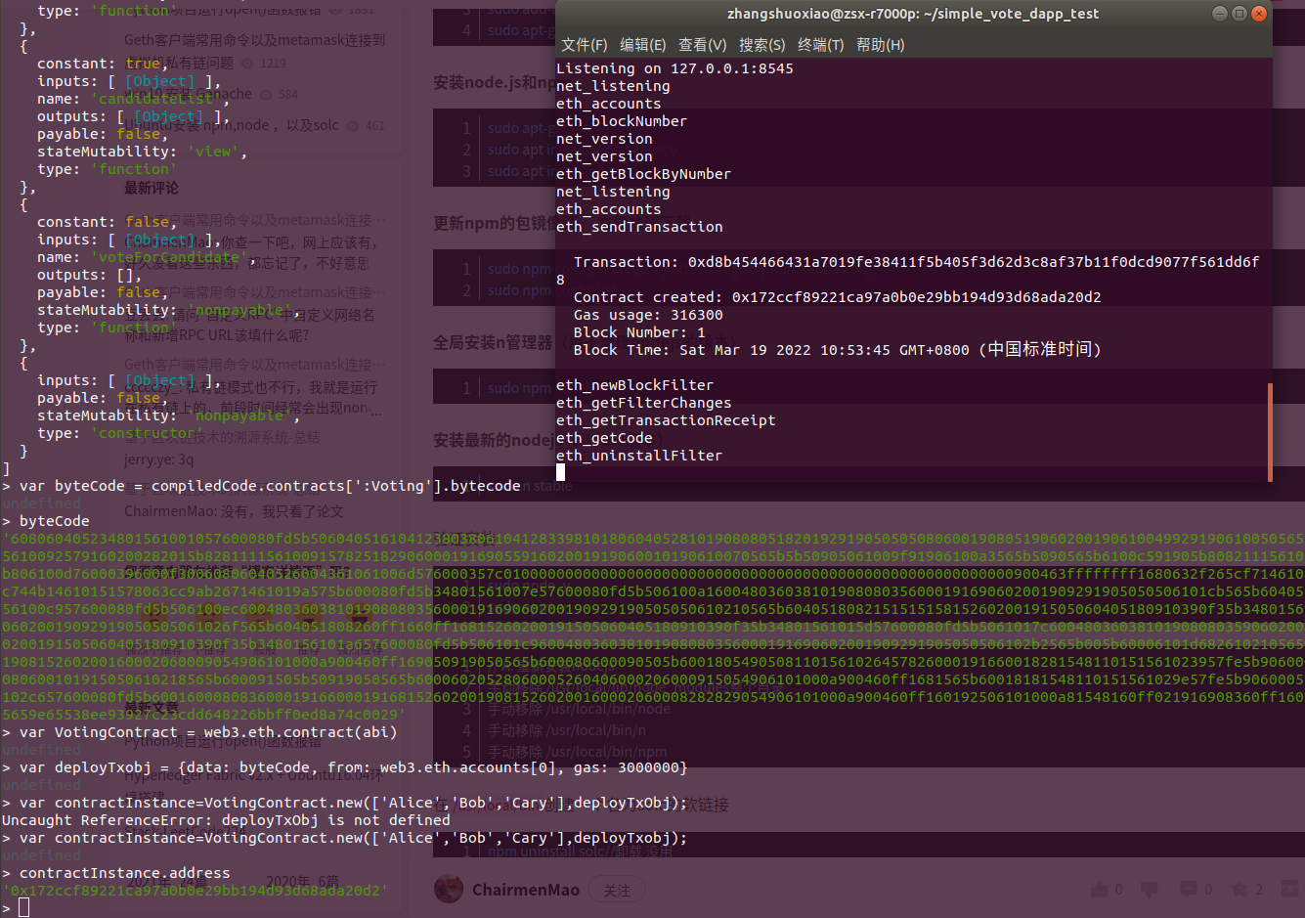Minimize the simple_vote_dapp_test terminal window
Viewport: 1305px width, 918px height.
click(1219, 14)
